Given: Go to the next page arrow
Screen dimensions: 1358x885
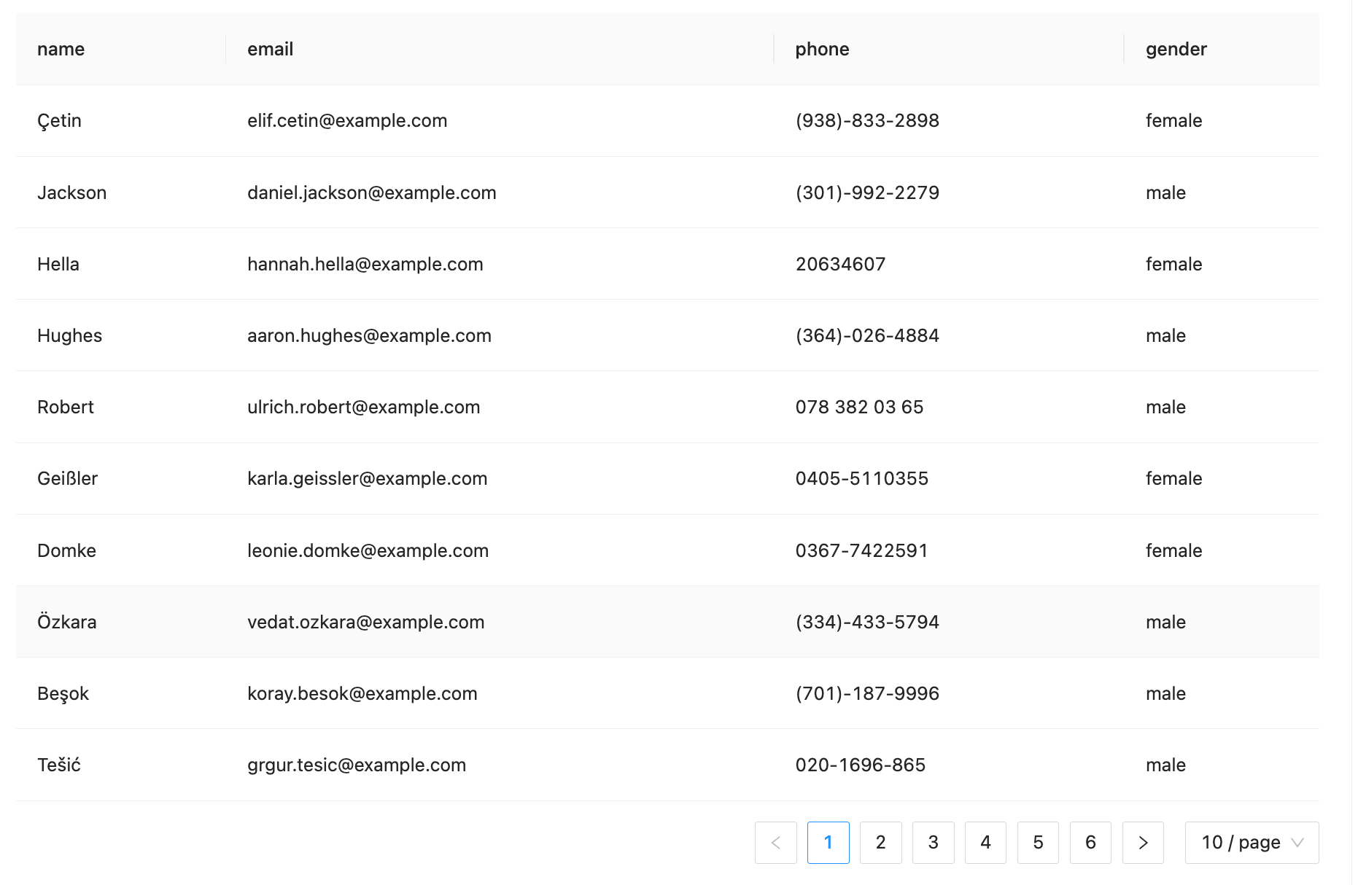Looking at the screenshot, I should (1143, 843).
